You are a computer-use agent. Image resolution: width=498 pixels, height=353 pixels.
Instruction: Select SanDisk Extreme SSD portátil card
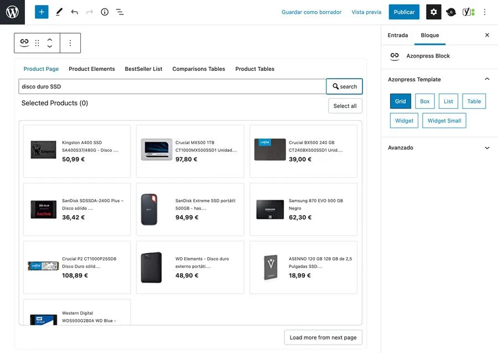click(x=190, y=209)
